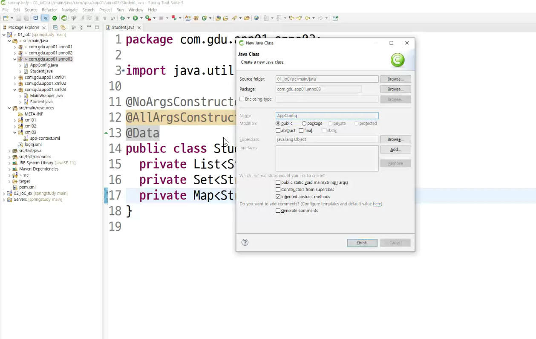Click the green New Java Class toolbar icon

click(x=204, y=18)
